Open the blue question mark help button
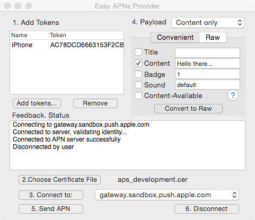 (233, 95)
